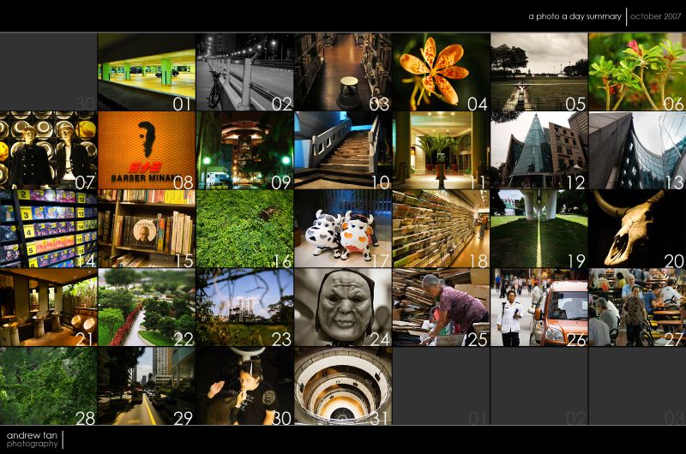Open the day 13 curved glass facade photo
Image resolution: width=686 pixels, height=454 pixels.
tap(637, 150)
